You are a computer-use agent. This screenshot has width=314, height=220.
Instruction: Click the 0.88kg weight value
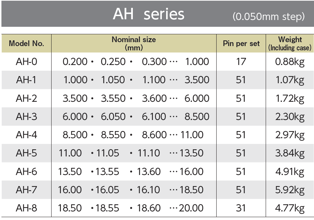tap(290, 62)
